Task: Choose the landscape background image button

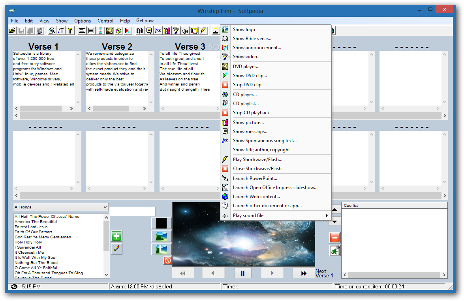Action: [x=161, y=236]
